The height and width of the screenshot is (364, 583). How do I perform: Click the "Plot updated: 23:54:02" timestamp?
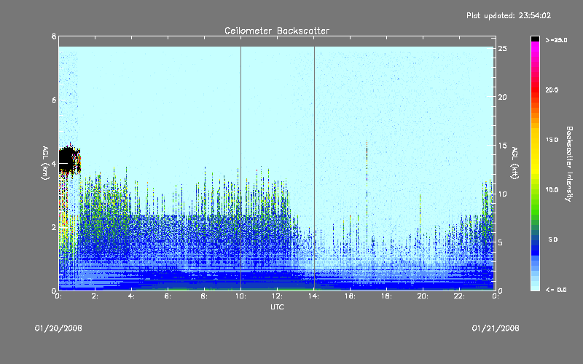[x=509, y=15]
